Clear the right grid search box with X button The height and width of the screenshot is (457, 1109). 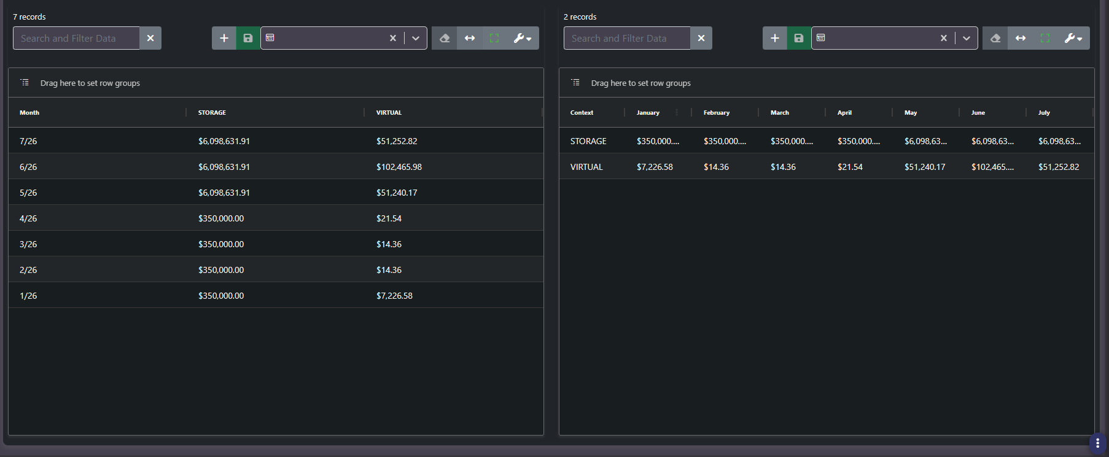[x=701, y=38]
